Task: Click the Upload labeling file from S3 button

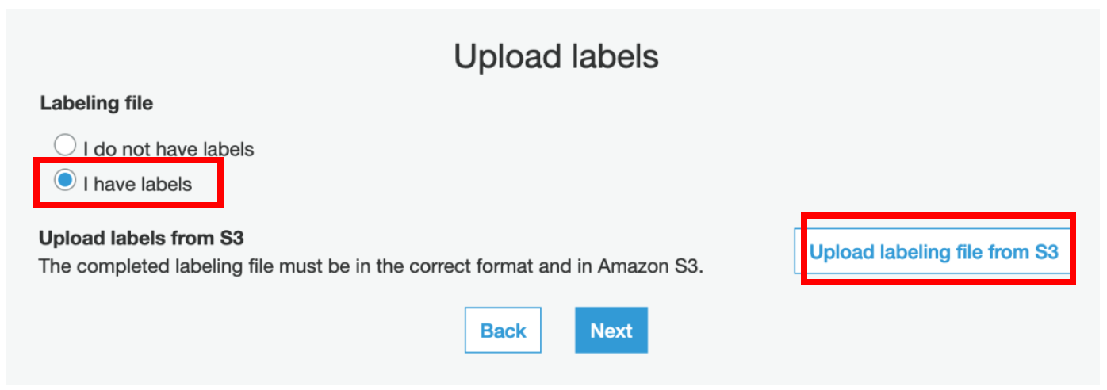Action: (933, 252)
